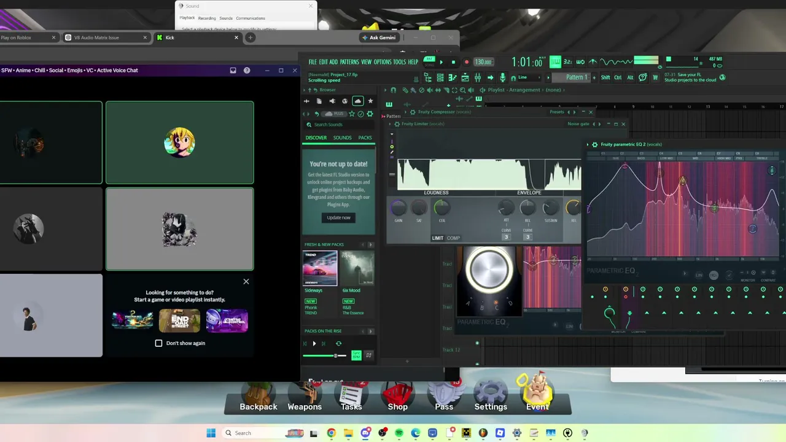Arm the red record button
The width and height of the screenshot is (786, 442).
pos(466,62)
